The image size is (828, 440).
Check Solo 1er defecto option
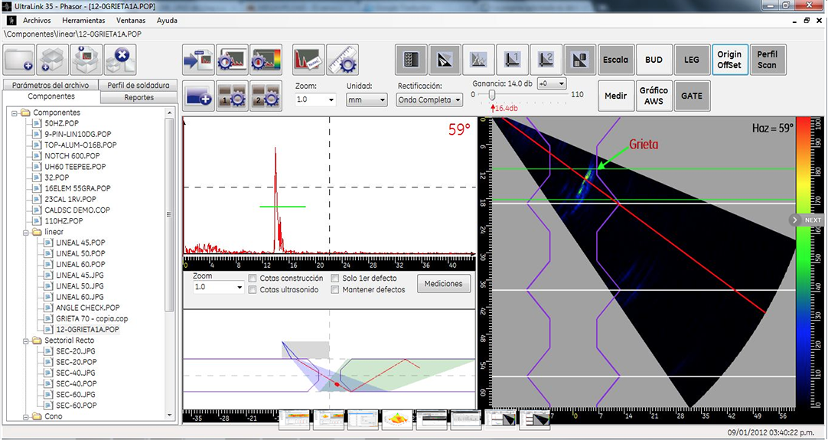coord(335,279)
